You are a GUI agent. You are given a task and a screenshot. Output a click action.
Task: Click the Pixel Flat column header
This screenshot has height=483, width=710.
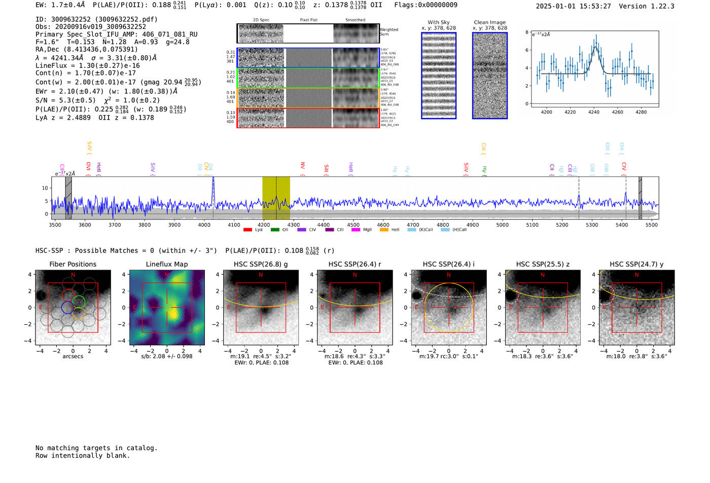tap(308, 20)
